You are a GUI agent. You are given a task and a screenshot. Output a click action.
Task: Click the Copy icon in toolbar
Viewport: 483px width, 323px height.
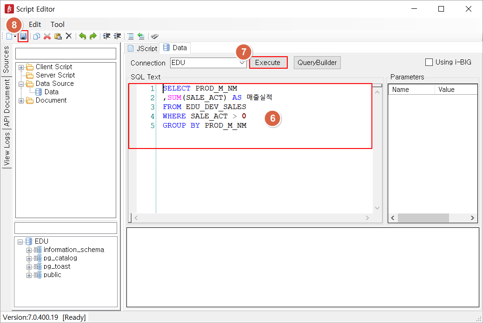37,36
